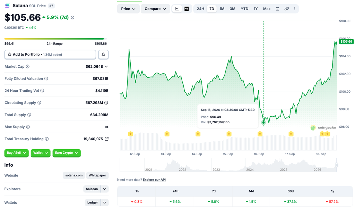Click the $105.66 current price label on chart
Screen dimensions: 355x208
(x=346, y=42)
